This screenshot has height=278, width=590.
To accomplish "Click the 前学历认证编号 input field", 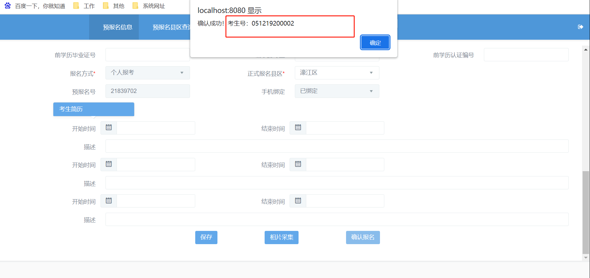I will click(x=526, y=55).
